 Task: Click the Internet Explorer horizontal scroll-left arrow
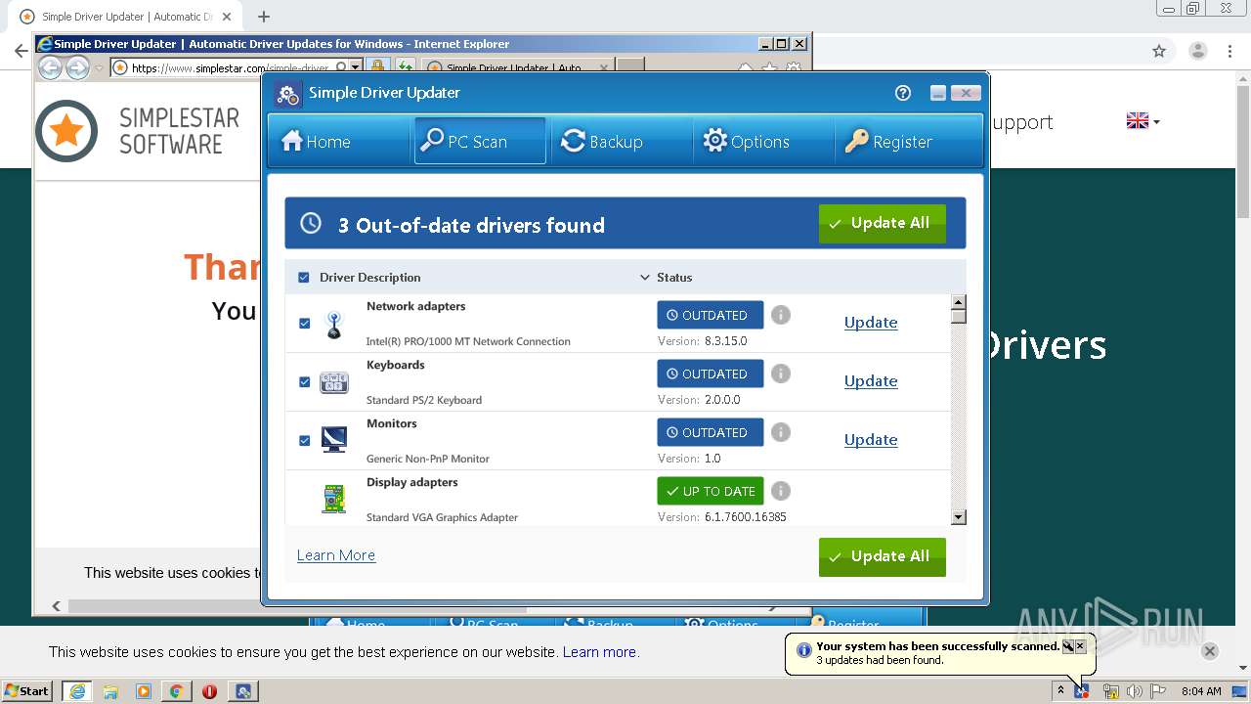coord(56,606)
